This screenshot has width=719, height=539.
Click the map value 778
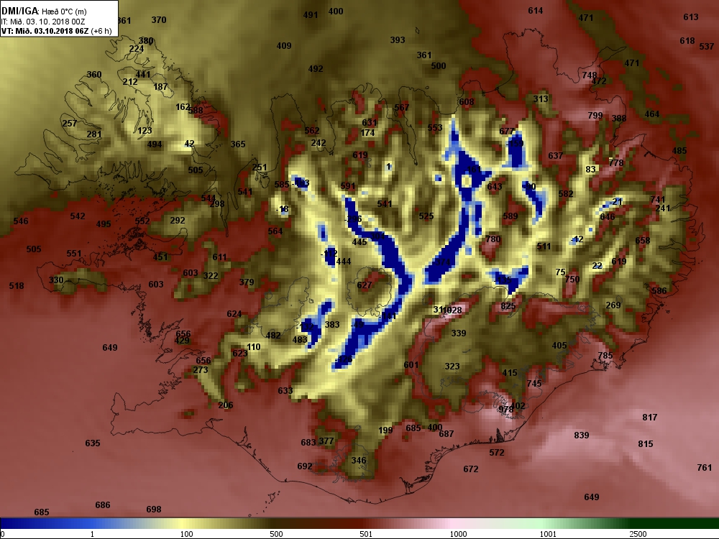(x=616, y=162)
